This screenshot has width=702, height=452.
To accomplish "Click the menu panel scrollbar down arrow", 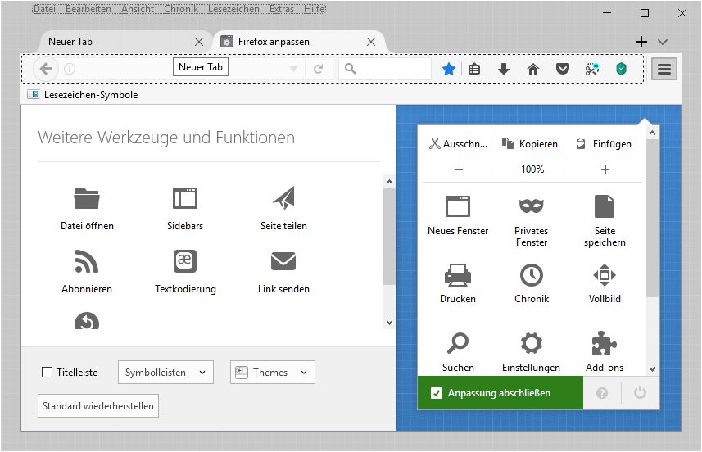I will pos(652,369).
